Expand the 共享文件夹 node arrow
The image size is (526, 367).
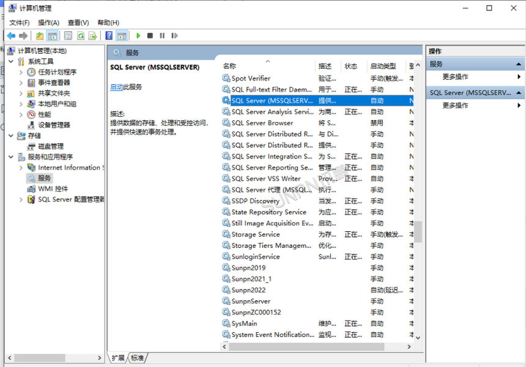point(21,93)
